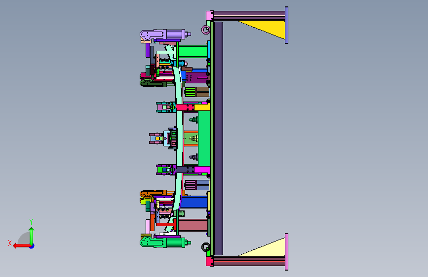Select the crimson corner block of the frame

210,261
